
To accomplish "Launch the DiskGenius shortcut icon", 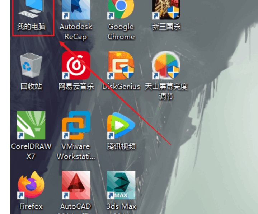I will (121, 65).
